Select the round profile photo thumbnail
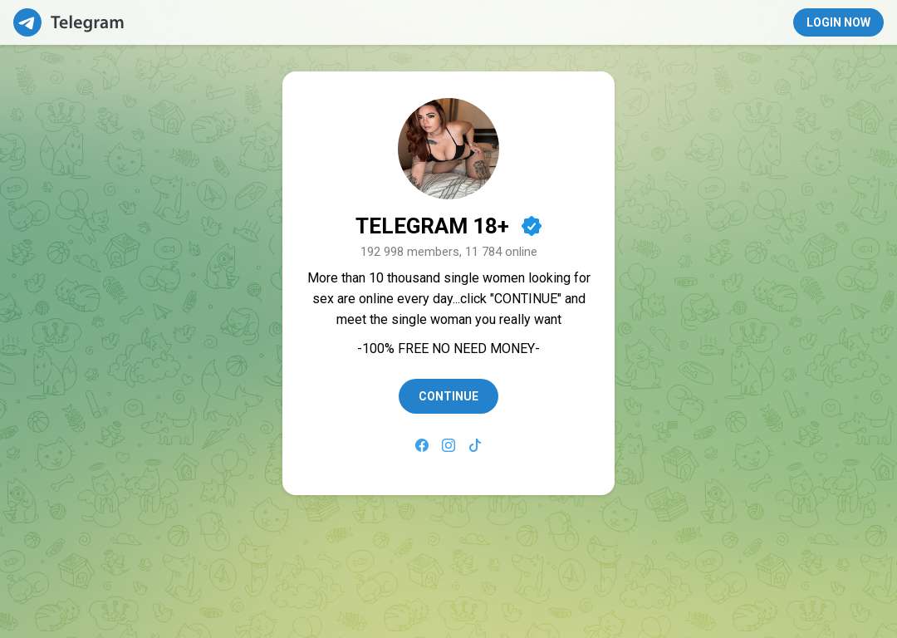The image size is (897, 638). pos(448,149)
